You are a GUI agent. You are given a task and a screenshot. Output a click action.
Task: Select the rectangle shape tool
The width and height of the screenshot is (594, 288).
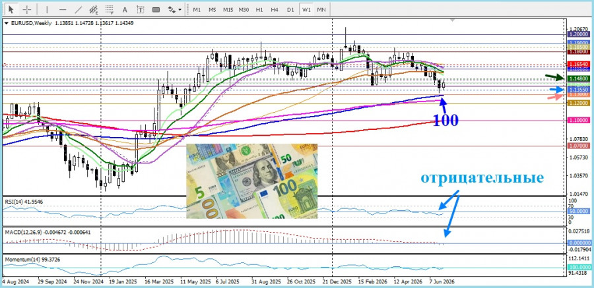tap(156, 9)
